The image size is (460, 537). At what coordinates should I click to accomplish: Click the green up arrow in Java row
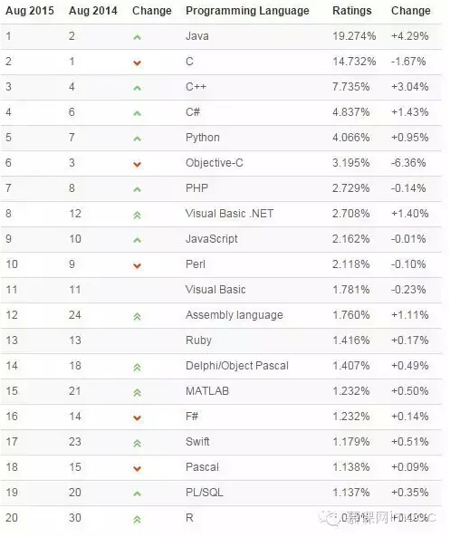pos(137,37)
